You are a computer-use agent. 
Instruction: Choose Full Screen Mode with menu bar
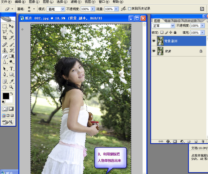(8, 115)
